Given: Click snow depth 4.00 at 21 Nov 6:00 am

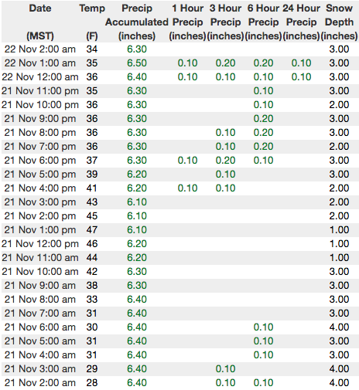Looking at the screenshot, I should pos(339,327).
